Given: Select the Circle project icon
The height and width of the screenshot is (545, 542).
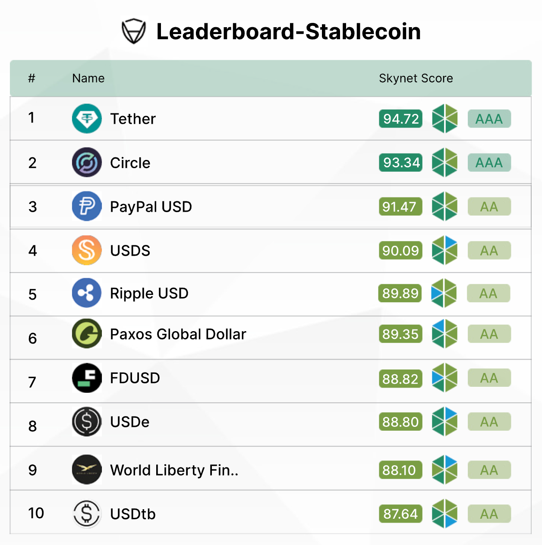Looking at the screenshot, I should (87, 163).
